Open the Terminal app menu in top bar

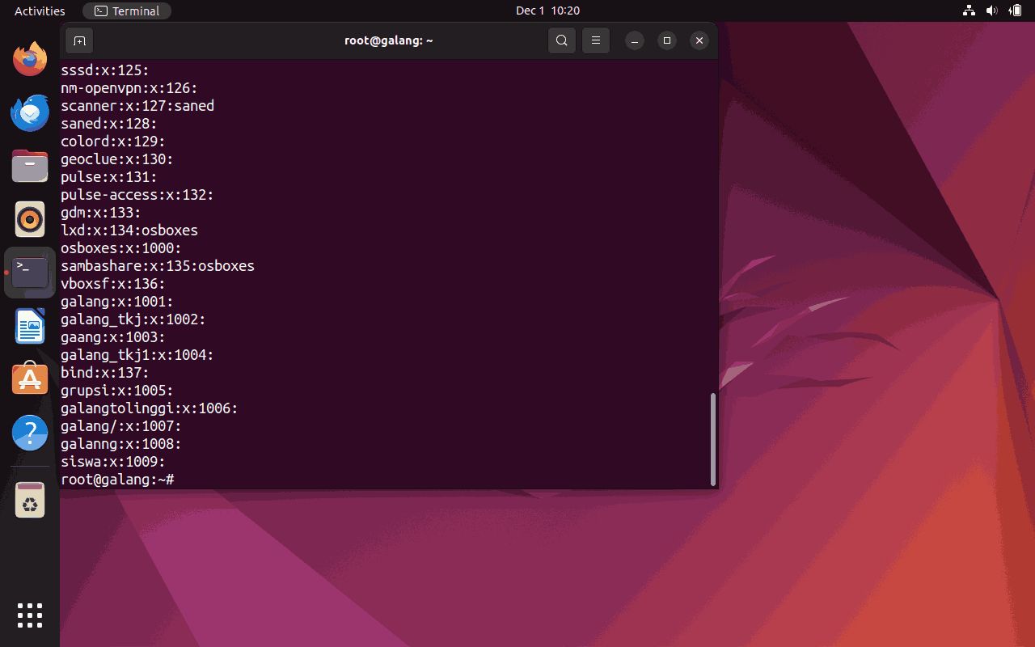[x=127, y=11]
